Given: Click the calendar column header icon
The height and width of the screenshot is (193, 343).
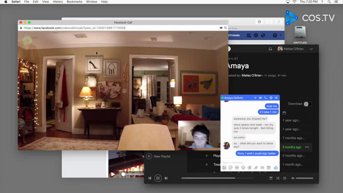Looking at the screenshot, I should coord(284,113).
